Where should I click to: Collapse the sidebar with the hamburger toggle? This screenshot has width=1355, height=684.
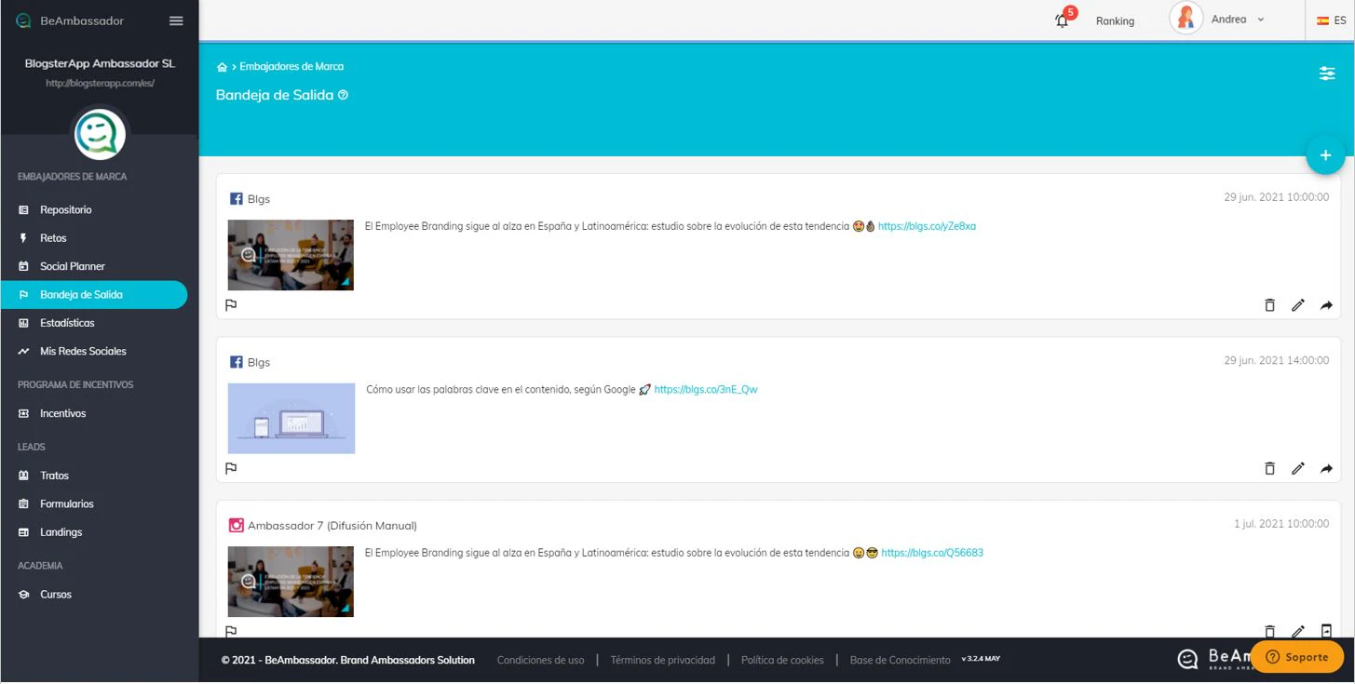pyautogui.click(x=176, y=20)
